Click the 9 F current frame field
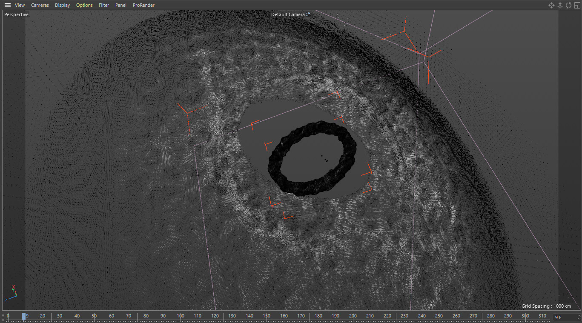The height and width of the screenshot is (323, 582). 564,317
